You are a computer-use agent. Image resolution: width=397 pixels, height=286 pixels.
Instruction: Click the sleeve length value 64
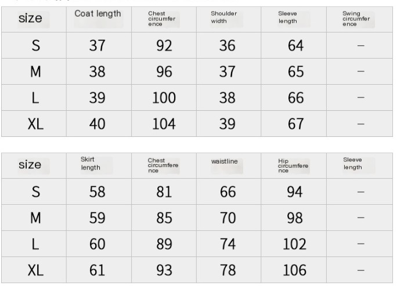tap(295, 45)
